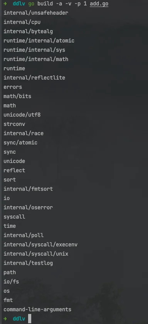Click the green go command word
The width and height of the screenshot is (148, 324).
[x=31, y=4]
